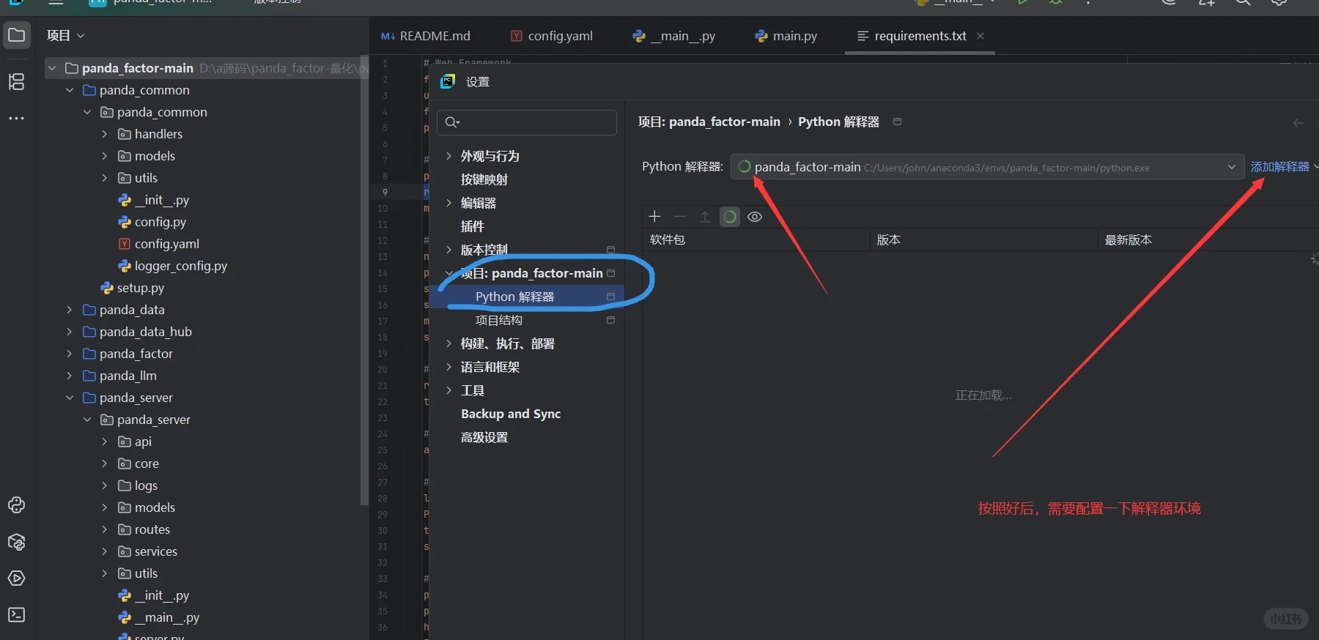Toggle show early releases eye icon
This screenshot has width=1319, height=640.
(x=755, y=217)
